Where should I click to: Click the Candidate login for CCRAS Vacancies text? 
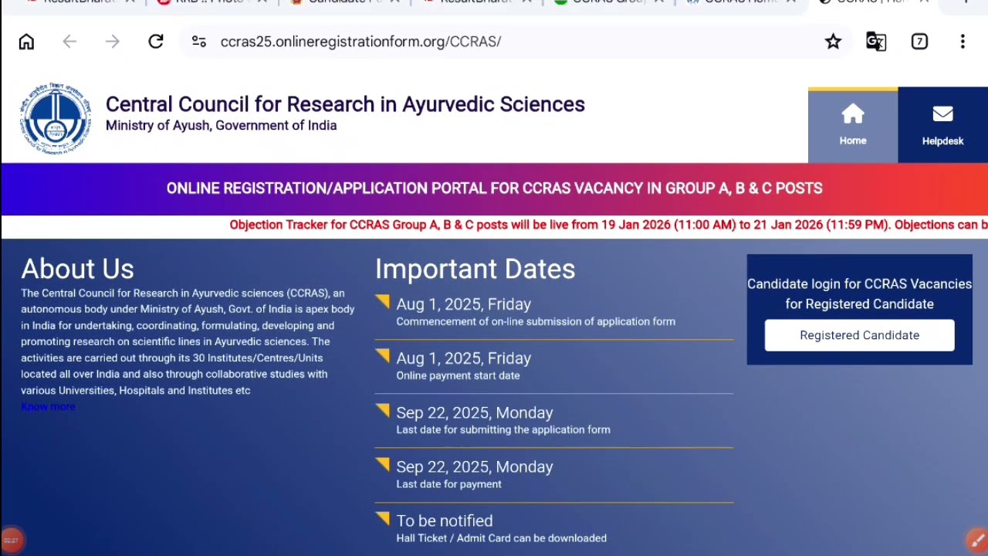(859, 294)
